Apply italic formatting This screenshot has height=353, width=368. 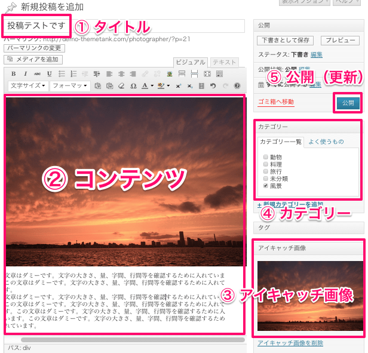[x=25, y=74]
